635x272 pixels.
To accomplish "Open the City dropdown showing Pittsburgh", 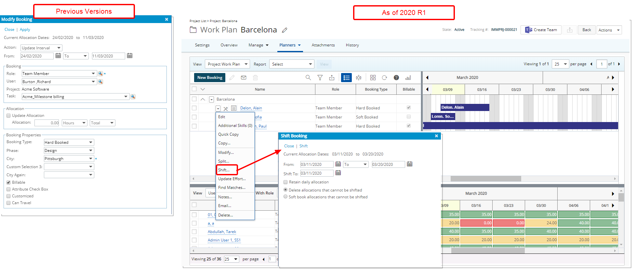I will pyautogui.click(x=69, y=158).
